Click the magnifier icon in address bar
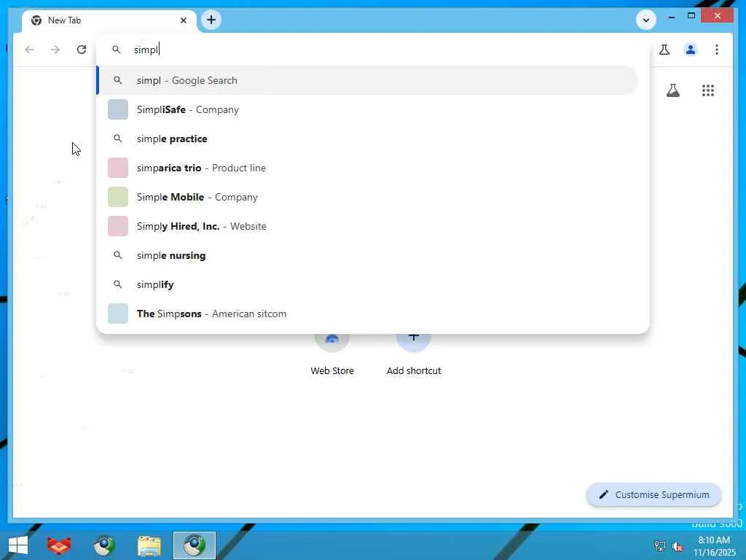Screen dimensions: 746x560 coord(116,50)
